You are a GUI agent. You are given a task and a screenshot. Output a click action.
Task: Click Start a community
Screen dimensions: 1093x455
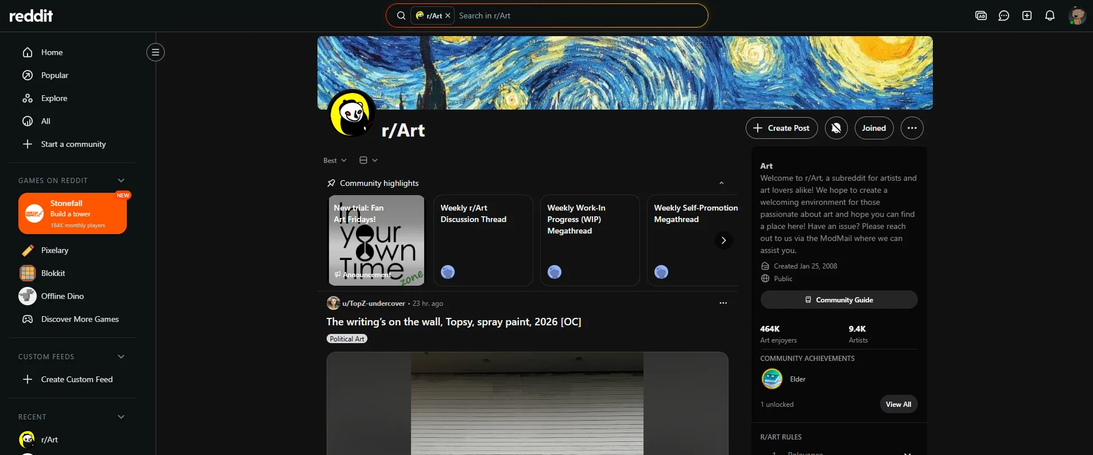point(72,144)
